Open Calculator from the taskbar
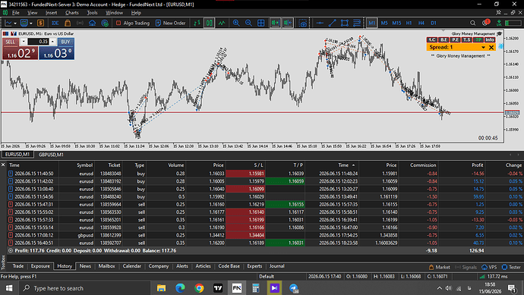Image resolution: width=524 pixels, height=295 pixels. pyautogui.click(x=256, y=288)
